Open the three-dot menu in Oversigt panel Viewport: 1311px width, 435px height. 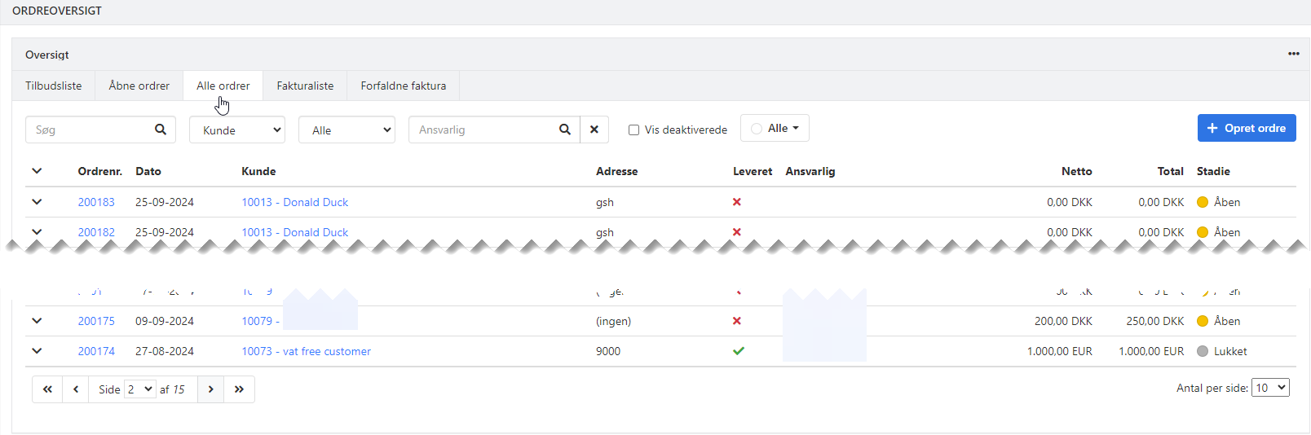coord(1293,54)
